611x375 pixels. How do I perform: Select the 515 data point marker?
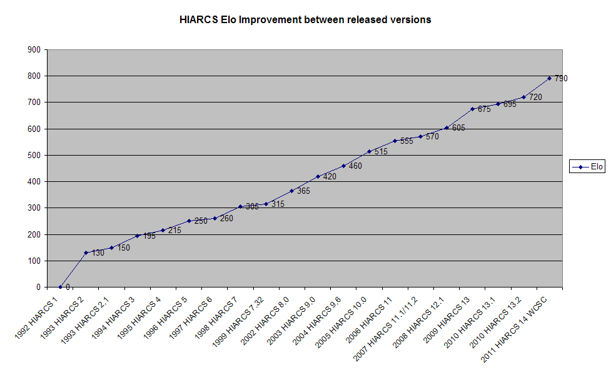coord(369,151)
